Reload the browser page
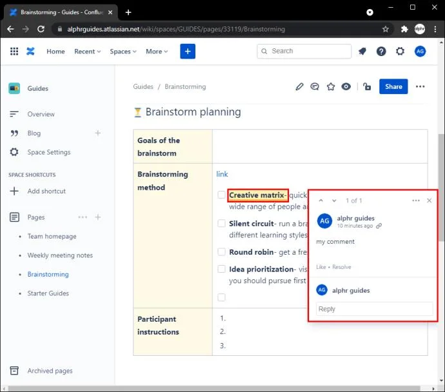Viewport: 445px width, 392px height. 41,29
